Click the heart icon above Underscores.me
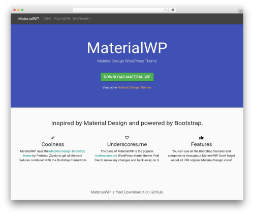Screen dimensions: 254x215 pyautogui.click(x=127, y=138)
